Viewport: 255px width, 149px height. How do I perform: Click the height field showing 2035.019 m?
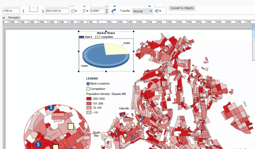point(57,11)
